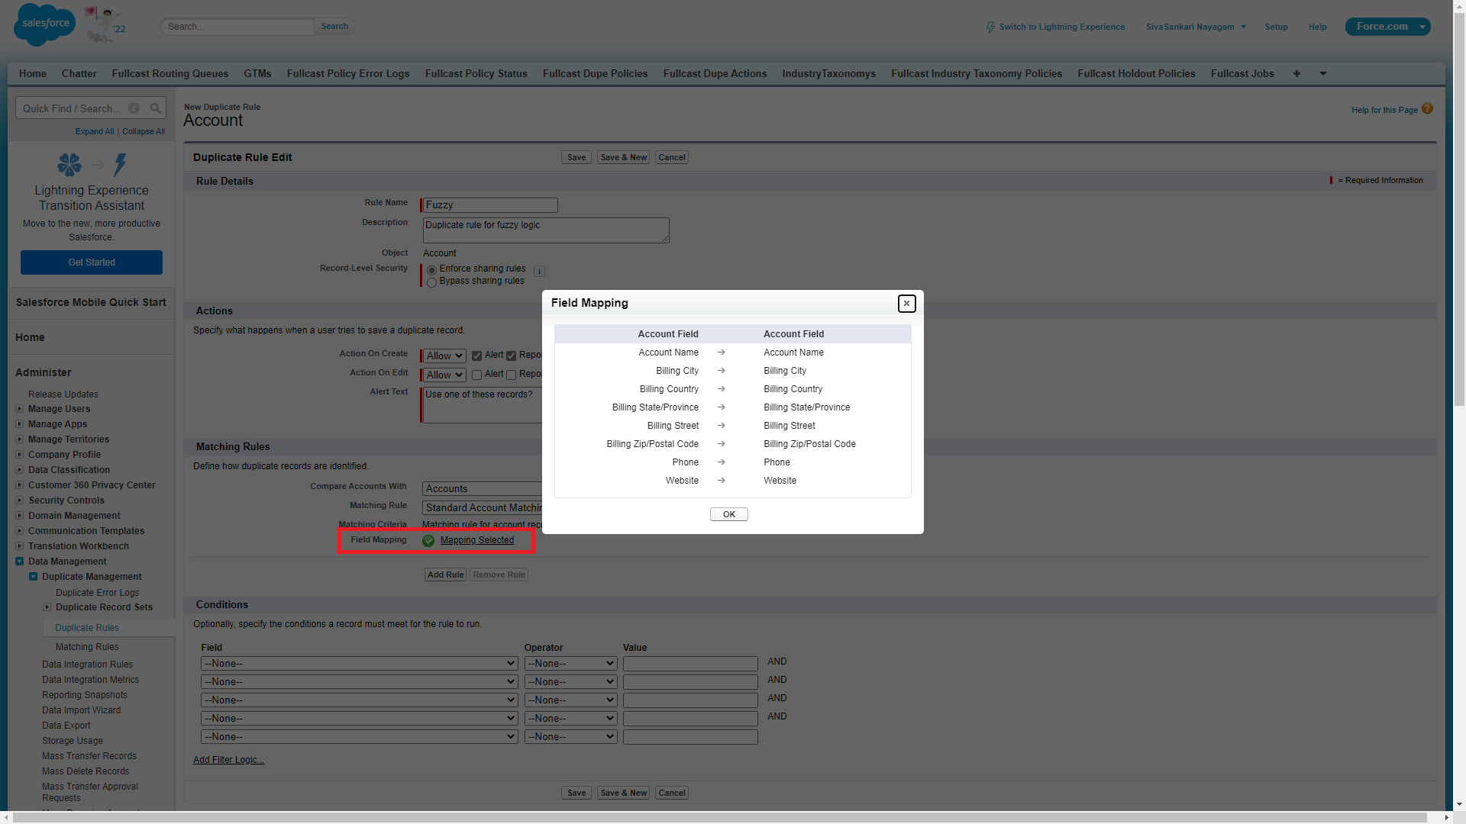Click the seasonal '22 mascot logo
The height and width of the screenshot is (824, 1466).
point(105,24)
